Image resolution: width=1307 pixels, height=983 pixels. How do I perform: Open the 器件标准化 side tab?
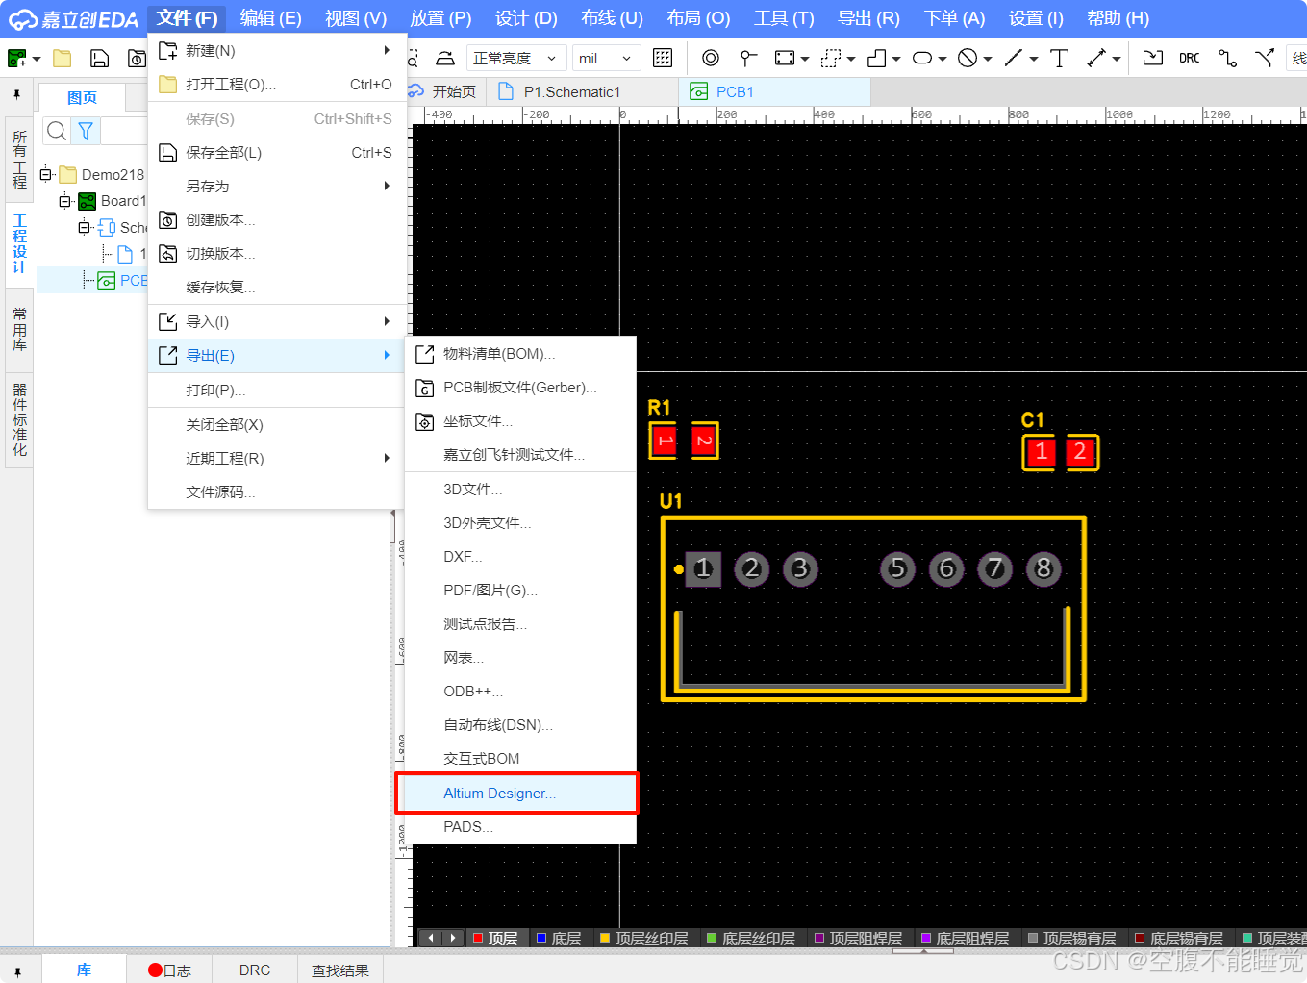[x=19, y=419]
